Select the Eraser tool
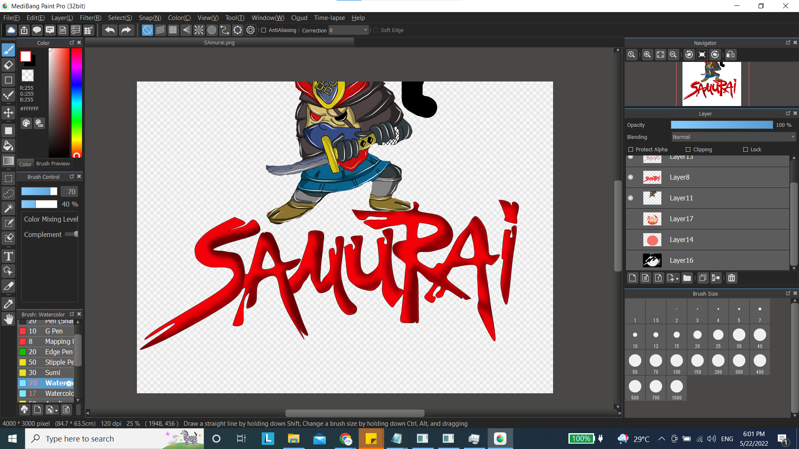Image resolution: width=799 pixels, height=449 pixels. (x=8, y=65)
